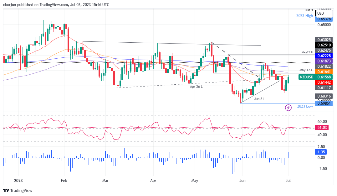Select the Jul label on the time axis
This screenshot has height=196, width=337.
pyautogui.click(x=288, y=181)
